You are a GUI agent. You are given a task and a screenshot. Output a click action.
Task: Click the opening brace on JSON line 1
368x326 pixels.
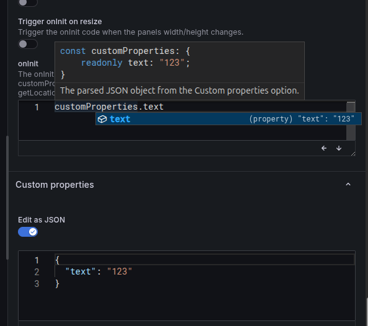click(x=57, y=260)
